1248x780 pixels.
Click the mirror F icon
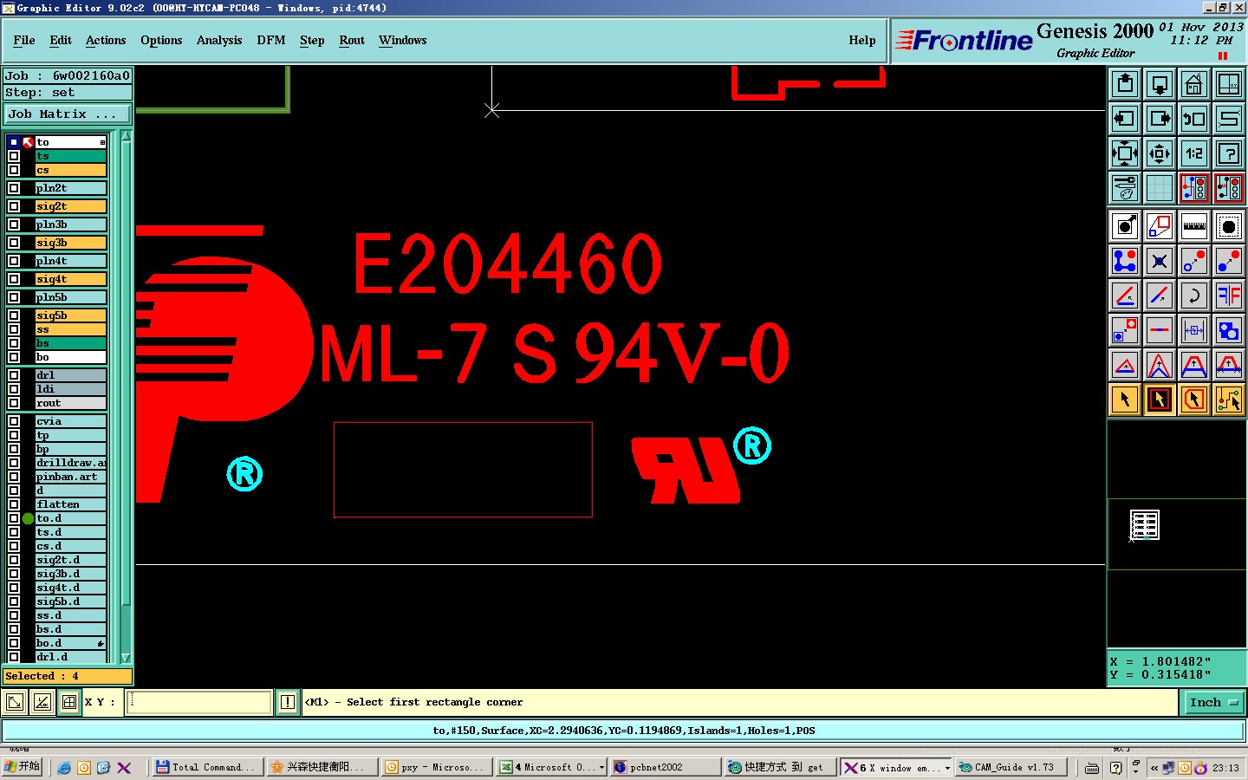pos(1229,296)
